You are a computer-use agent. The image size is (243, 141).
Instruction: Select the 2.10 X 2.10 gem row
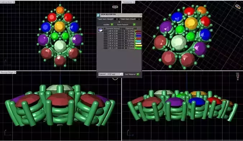119,41
